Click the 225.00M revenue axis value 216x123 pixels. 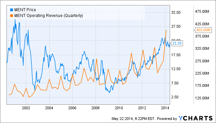202,73
